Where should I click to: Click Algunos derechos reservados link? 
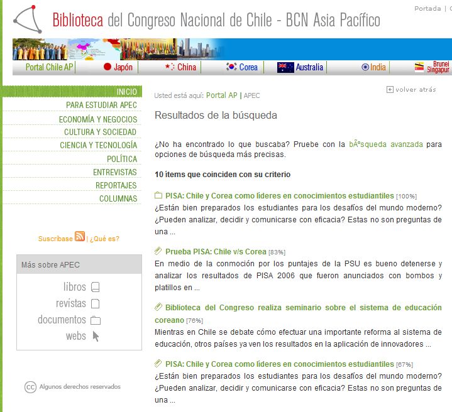point(80,387)
